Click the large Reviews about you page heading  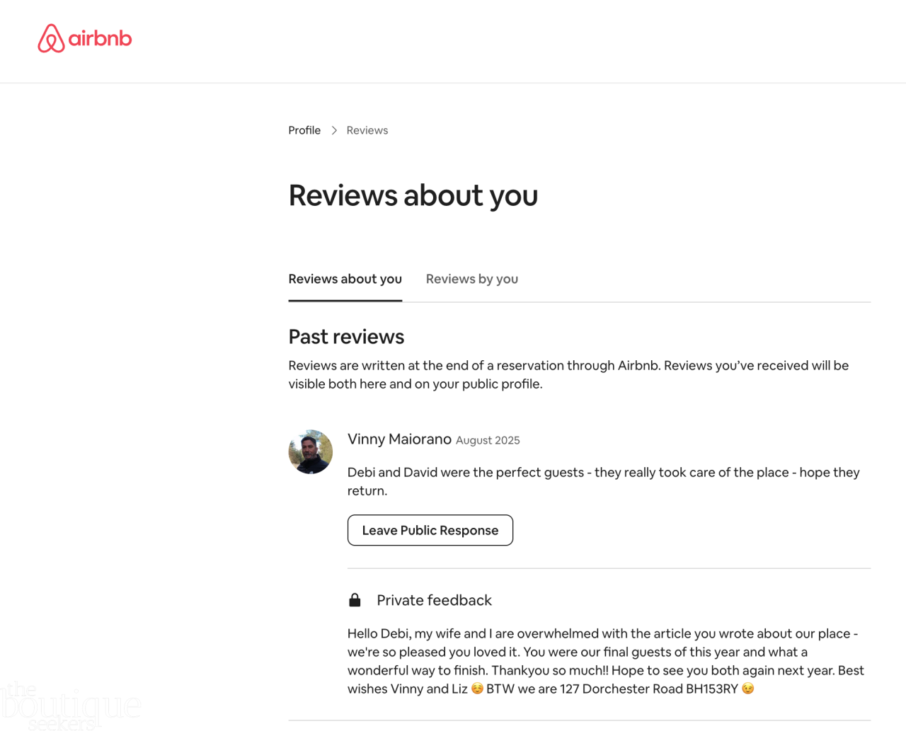[x=413, y=195]
